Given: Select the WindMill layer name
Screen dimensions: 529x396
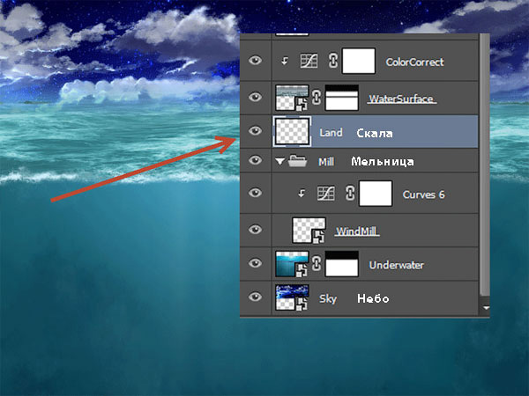Looking at the screenshot, I should click(357, 231).
